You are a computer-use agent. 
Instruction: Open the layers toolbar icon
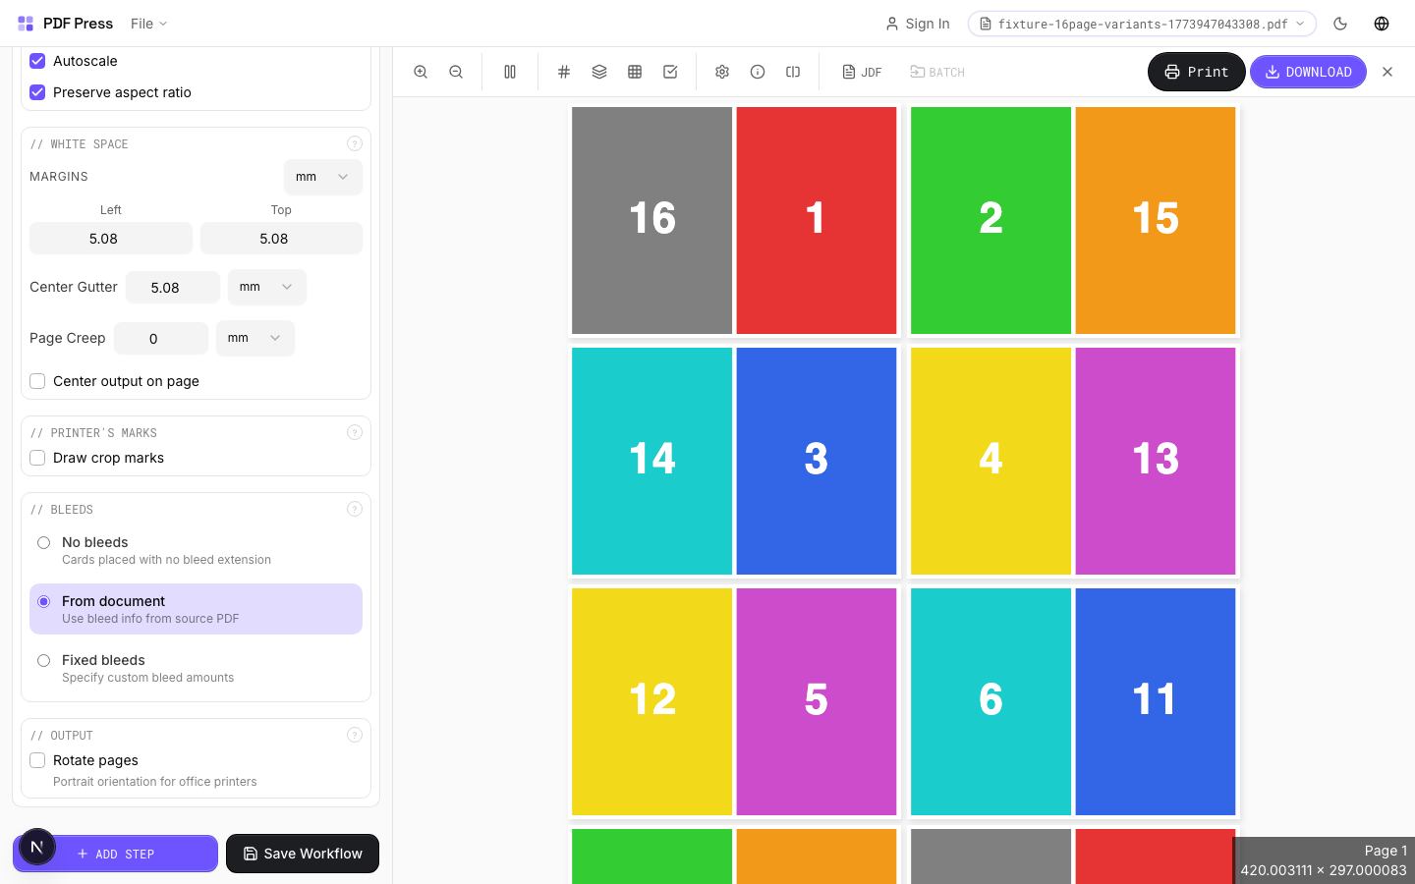(x=599, y=71)
